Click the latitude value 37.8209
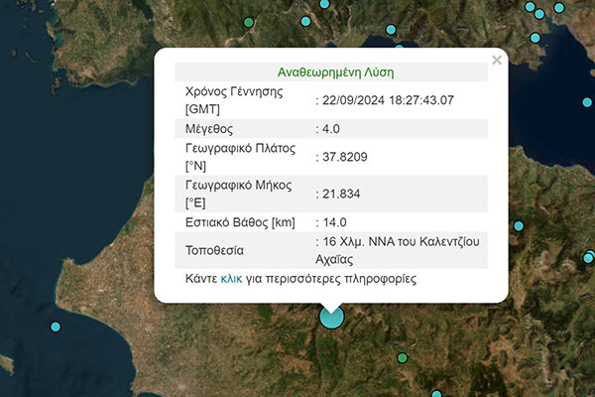 point(342,157)
